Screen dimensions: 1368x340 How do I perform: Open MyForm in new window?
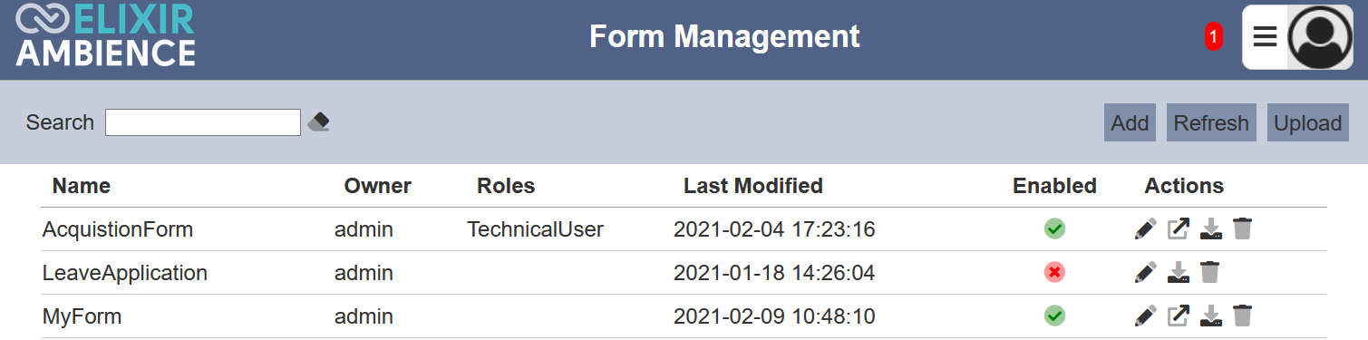point(1178,316)
